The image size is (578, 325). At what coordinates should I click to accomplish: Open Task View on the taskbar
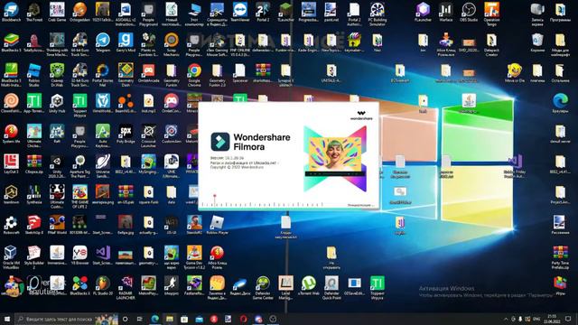(140, 319)
